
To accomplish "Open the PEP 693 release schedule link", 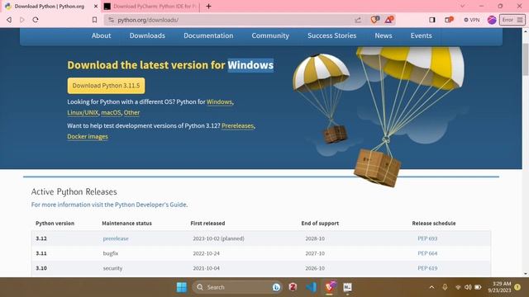I will tap(427, 238).
